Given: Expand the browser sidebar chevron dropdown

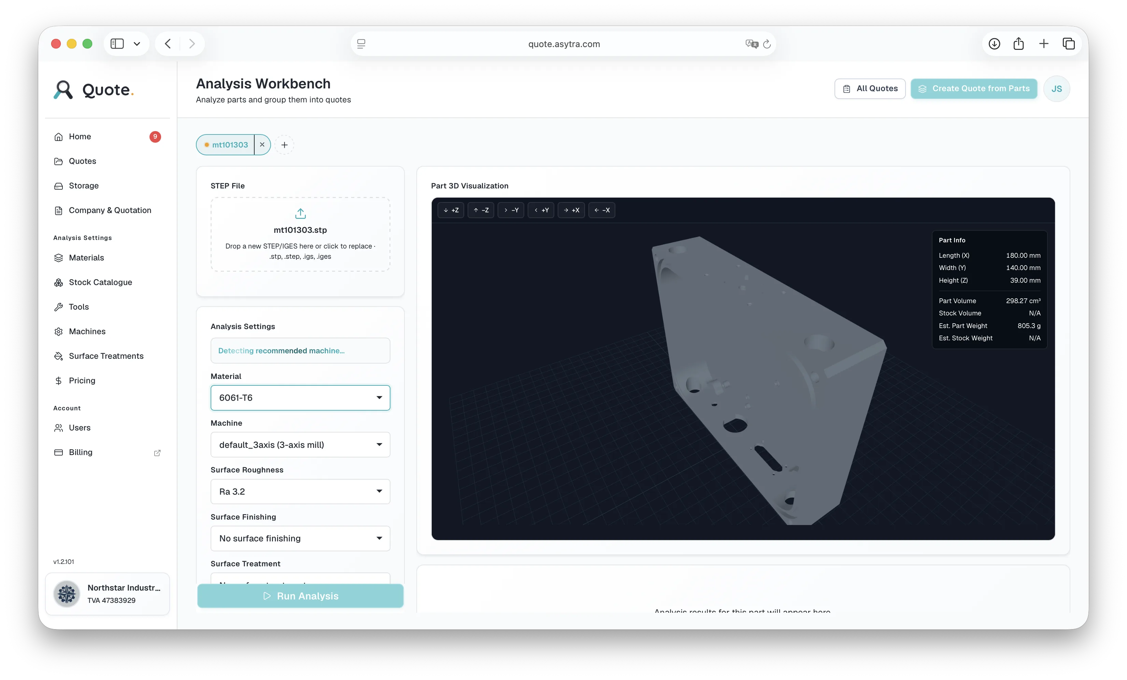Looking at the screenshot, I should click(137, 44).
